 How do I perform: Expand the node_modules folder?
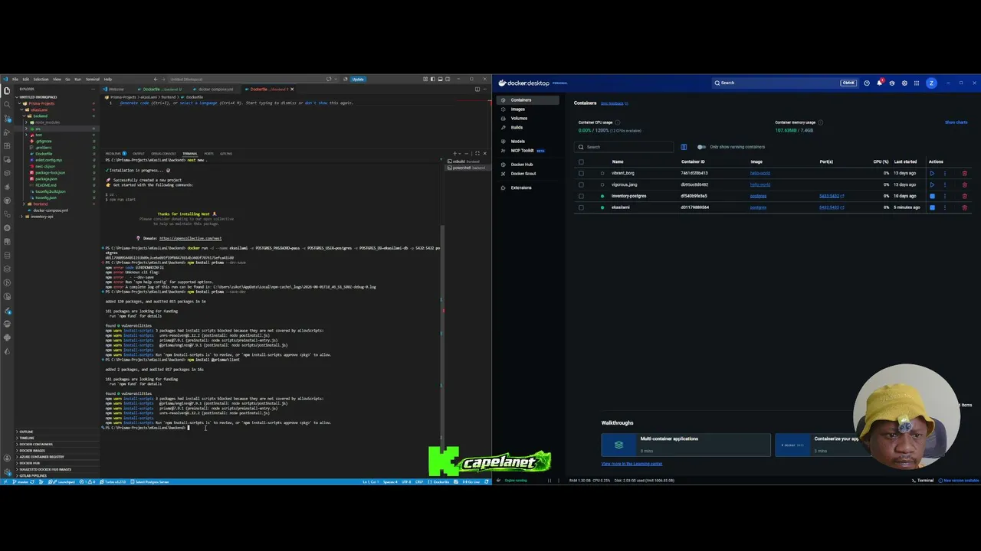[x=47, y=122]
